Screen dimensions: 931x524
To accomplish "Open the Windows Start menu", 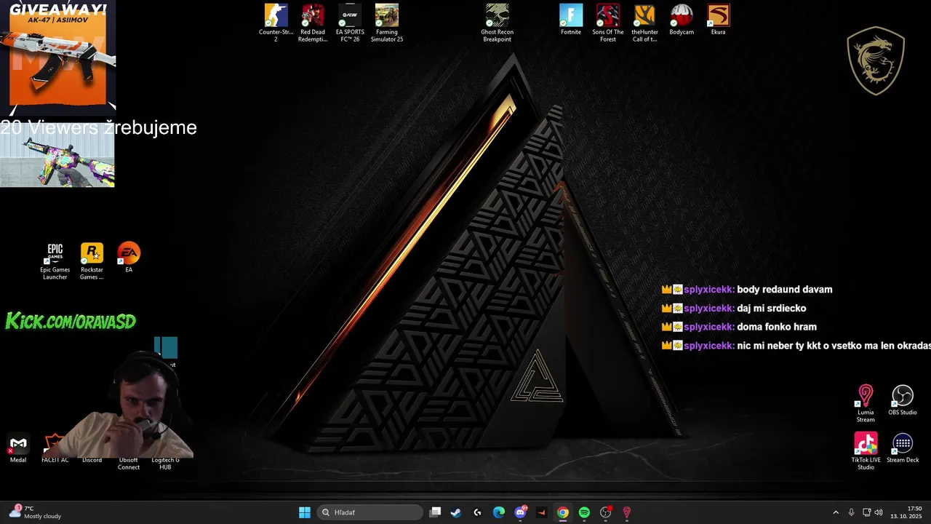I will 305,512.
